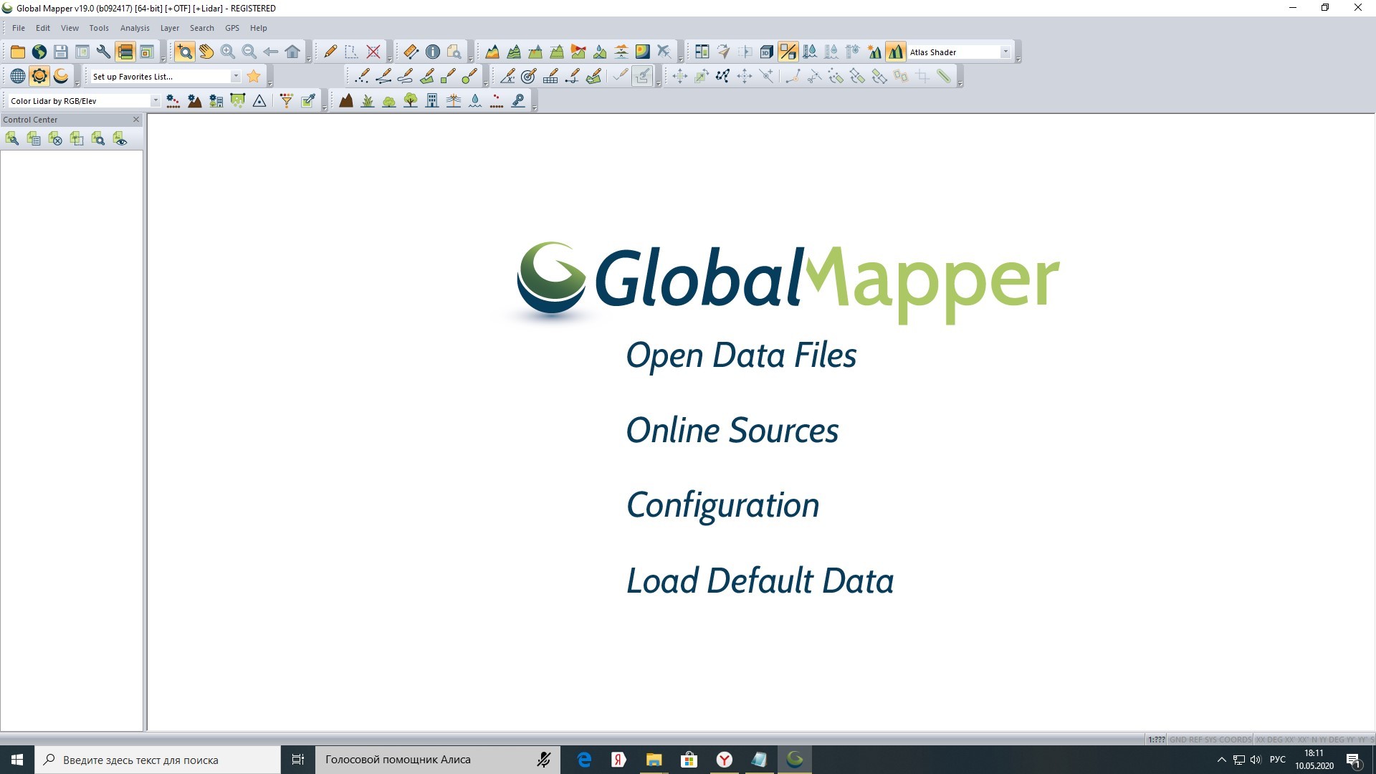Toggle layer visibility eye icon in Control Center
Image resolution: width=1376 pixels, height=774 pixels.
(120, 139)
